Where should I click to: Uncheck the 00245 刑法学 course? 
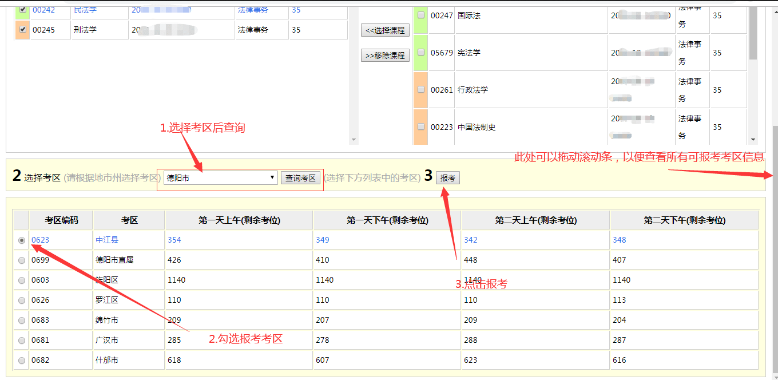22,30
